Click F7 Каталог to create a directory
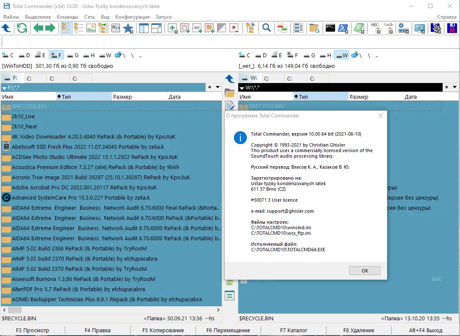Viewport: 460px width, 336px height. point(294,330)
